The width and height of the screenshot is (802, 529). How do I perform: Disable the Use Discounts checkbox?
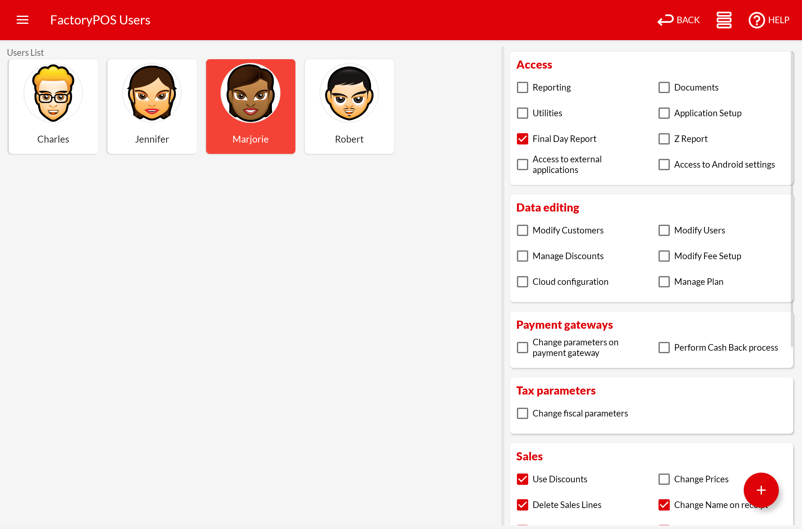523,479
